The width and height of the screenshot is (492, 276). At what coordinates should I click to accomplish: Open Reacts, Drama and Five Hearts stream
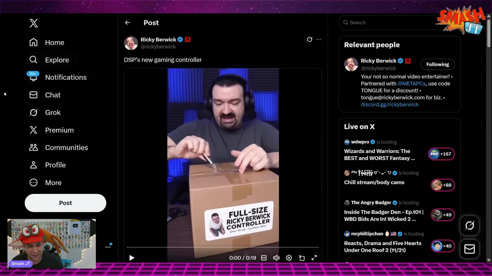(382, 247)
